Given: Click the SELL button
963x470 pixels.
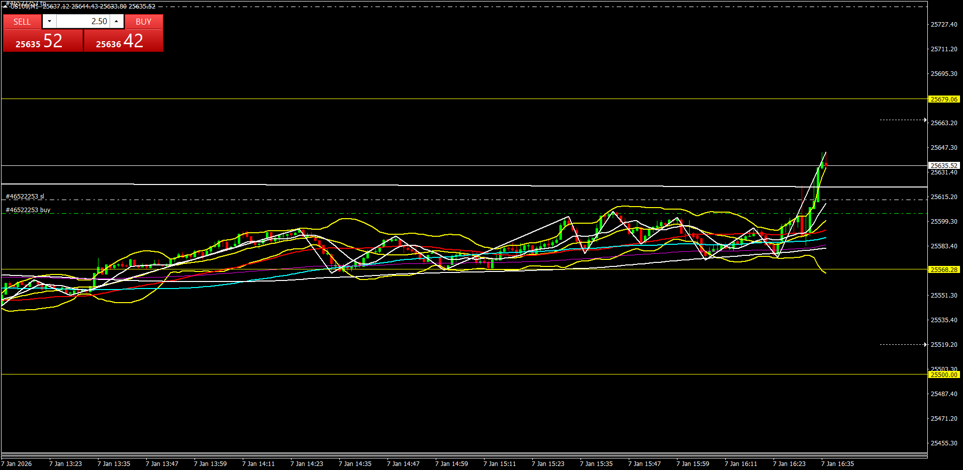Looking at the screenshot, I should click(x=22, y=22).
